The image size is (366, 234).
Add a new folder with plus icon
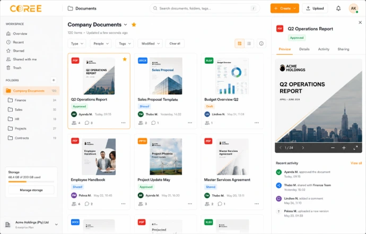(54, 80)
